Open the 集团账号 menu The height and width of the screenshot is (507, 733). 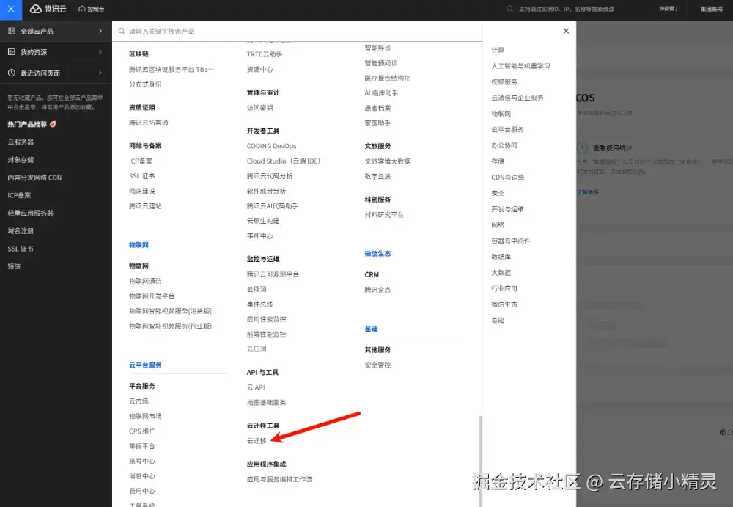[712, 9]
